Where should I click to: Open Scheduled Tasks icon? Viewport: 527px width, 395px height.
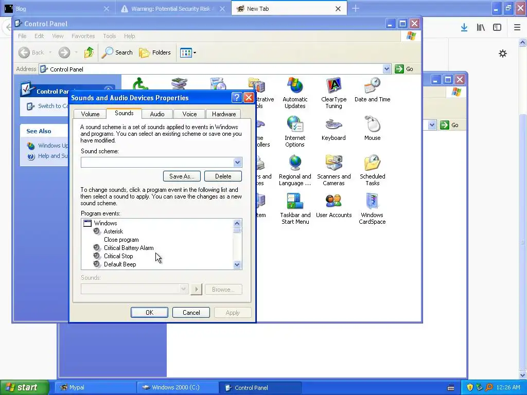pyautogui.click(x=372, y=170)
